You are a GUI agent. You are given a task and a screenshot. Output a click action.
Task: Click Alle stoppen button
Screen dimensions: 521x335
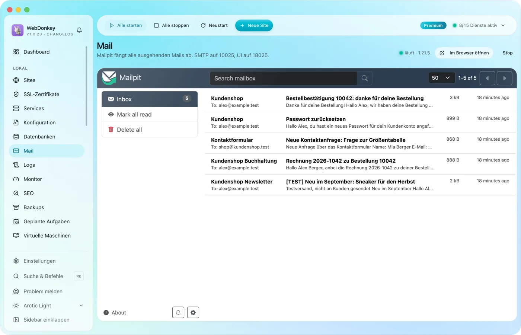(172, 25)
